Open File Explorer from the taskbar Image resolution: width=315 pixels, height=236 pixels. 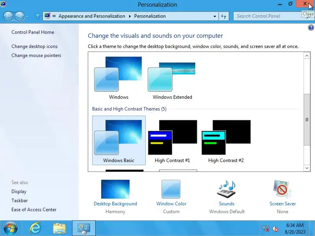coord(59,228)
